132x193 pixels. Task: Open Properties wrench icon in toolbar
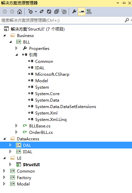[x=74, y=12]
